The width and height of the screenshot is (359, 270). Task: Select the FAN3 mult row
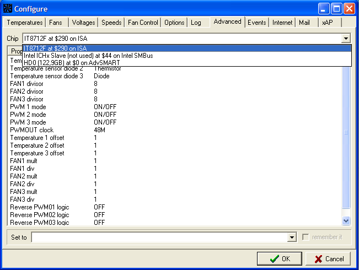coord(175,192)
